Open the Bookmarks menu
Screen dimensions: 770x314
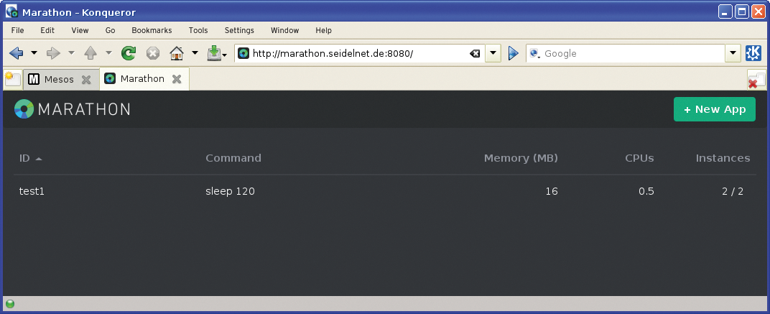click(152, 30)
